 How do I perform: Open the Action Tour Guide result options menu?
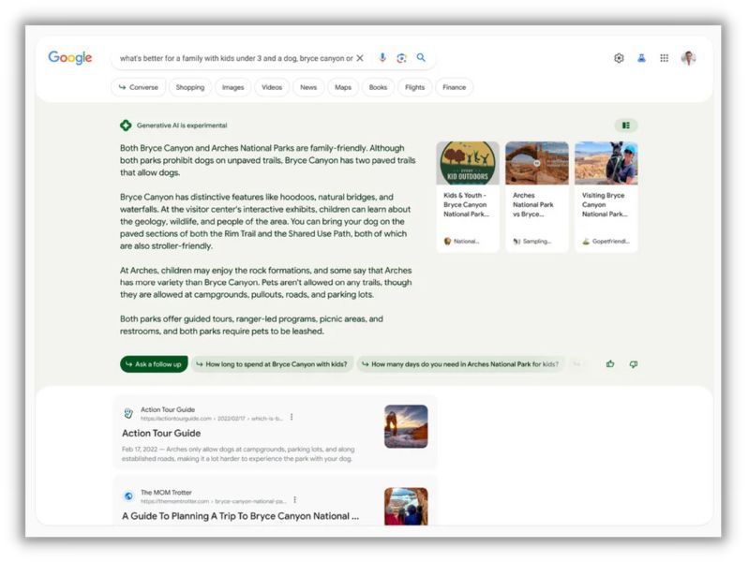[292, 417]
